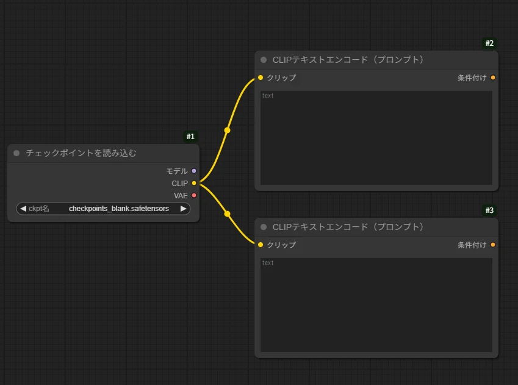Click the 条件付け output port on node #2
The image size is (518, 385).
pos(492,77)
